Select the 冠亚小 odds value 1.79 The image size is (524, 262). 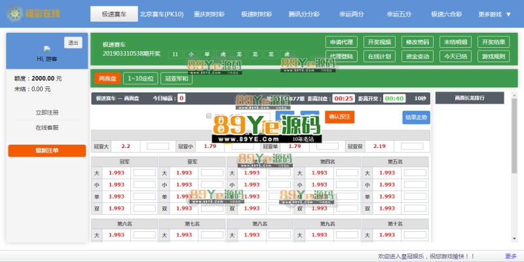click(x=210, y=146)
